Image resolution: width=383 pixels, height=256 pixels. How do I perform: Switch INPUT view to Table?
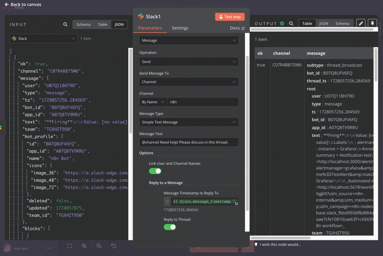click(x=102, y=24)
